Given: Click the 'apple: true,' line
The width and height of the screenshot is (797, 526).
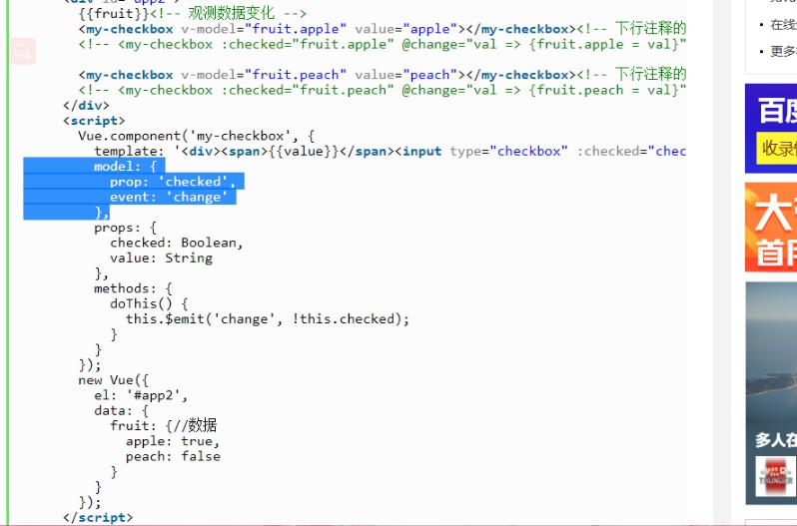Looking at the screenshot, I should (x=173, y=441).
